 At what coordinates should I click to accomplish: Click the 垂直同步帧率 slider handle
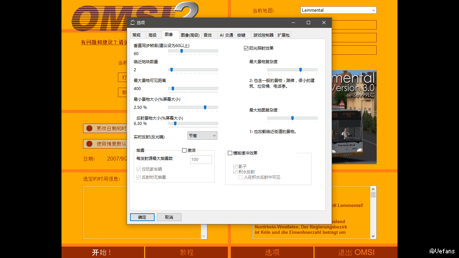(181, 51)
